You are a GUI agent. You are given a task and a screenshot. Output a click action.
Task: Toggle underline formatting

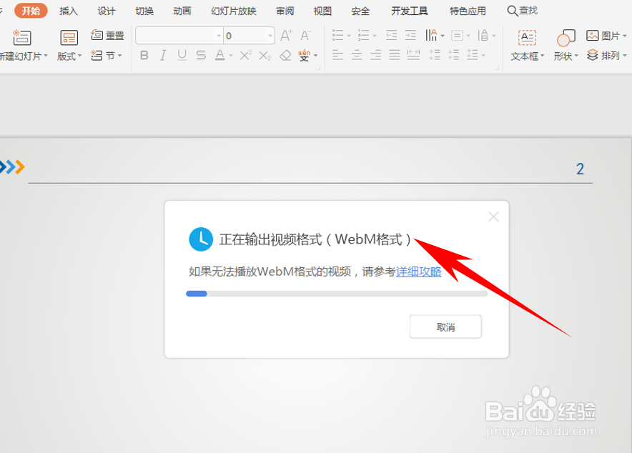[x=182, y=55]
